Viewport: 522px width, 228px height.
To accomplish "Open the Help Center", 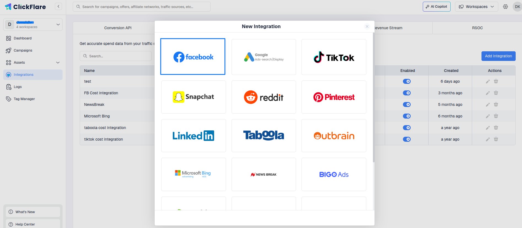I will [33, 224].
